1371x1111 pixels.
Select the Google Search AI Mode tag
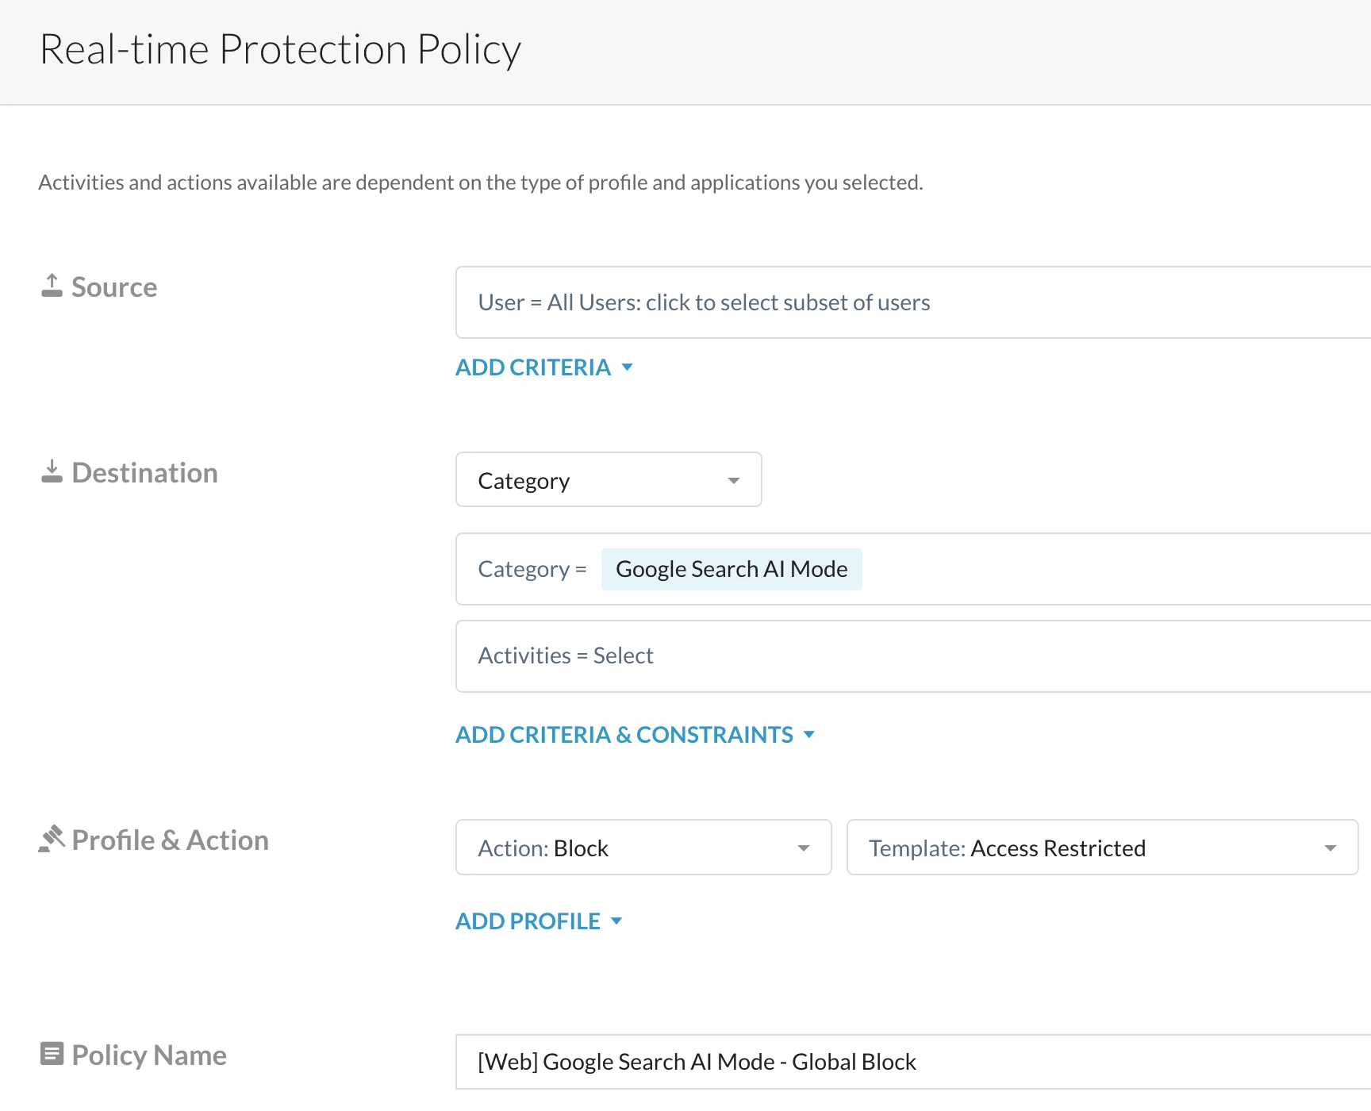coord(732,569)
